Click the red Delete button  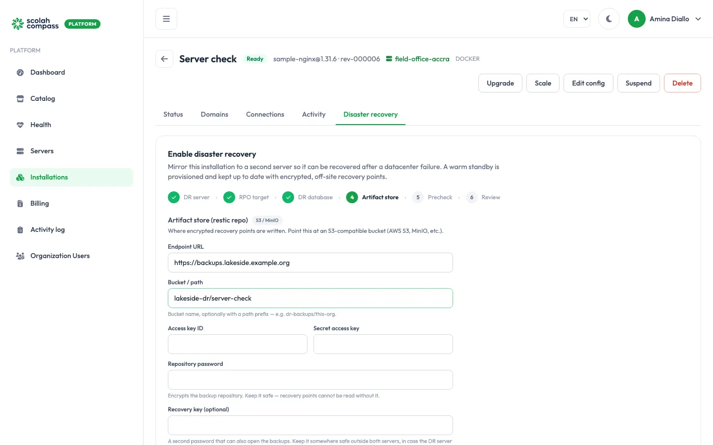682,83
